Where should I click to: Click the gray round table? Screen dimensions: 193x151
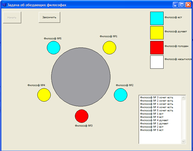pyautogui.click(x=81, y=77)
